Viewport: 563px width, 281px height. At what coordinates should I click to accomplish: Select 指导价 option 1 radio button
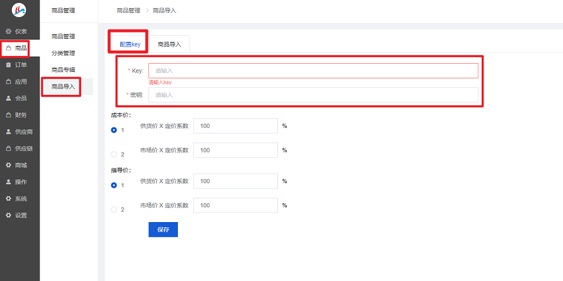114,185
